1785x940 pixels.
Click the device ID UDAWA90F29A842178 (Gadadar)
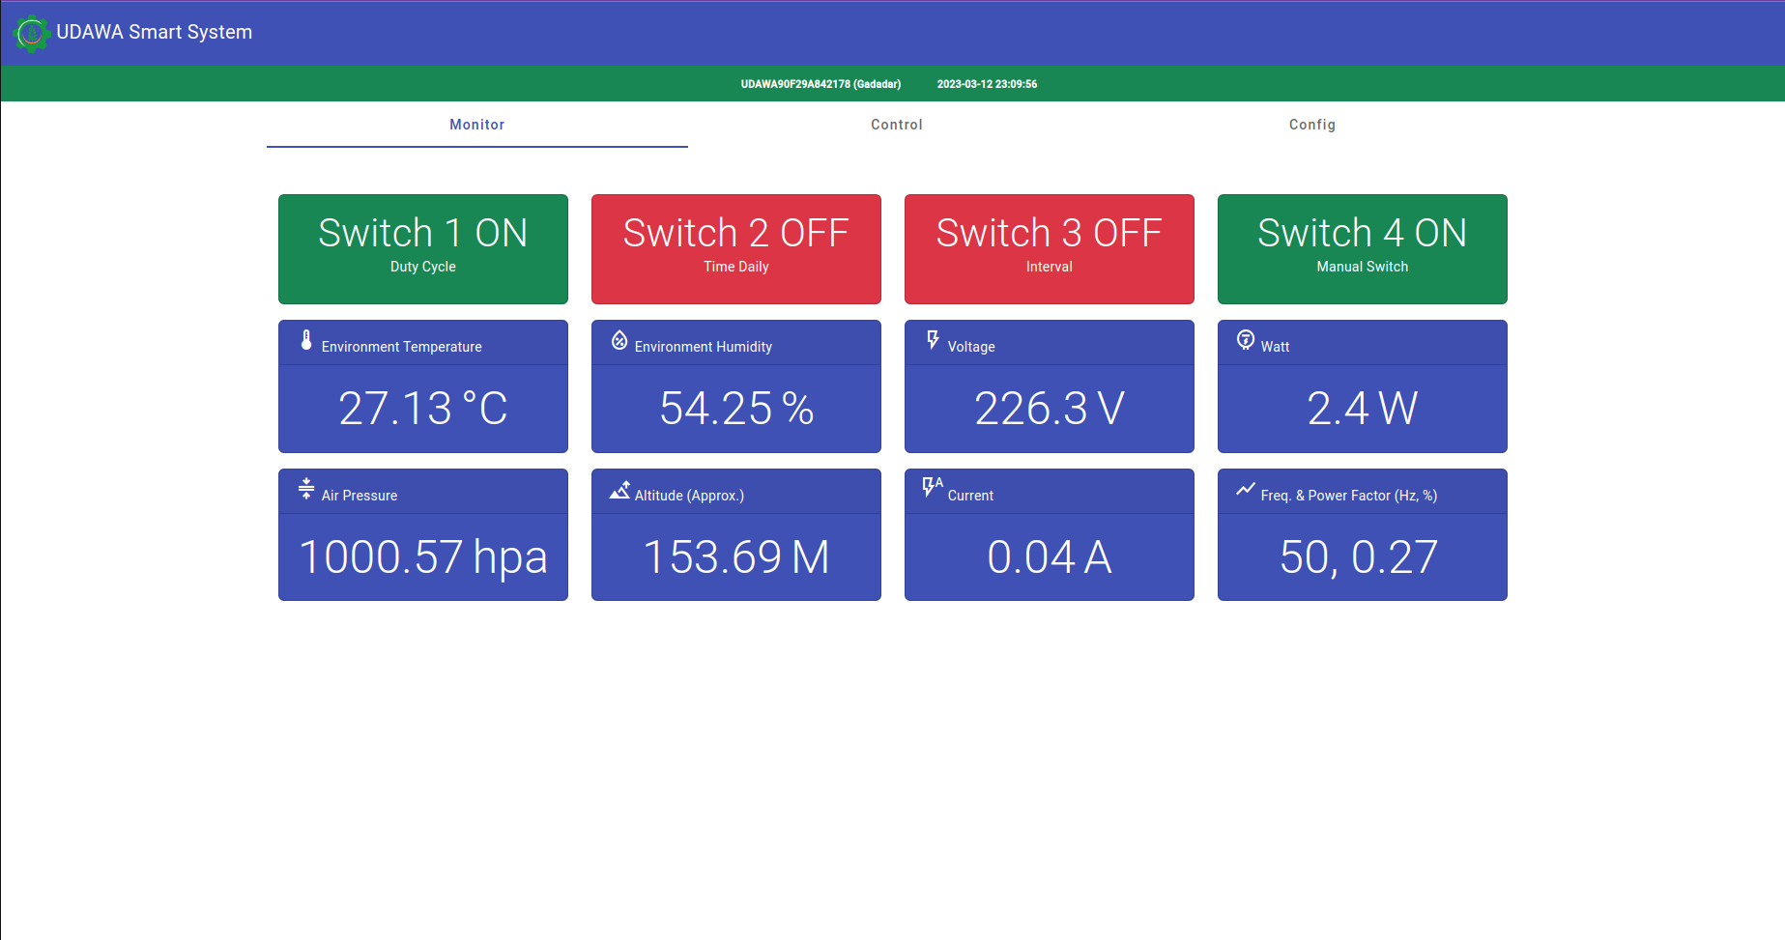[821, 84]
